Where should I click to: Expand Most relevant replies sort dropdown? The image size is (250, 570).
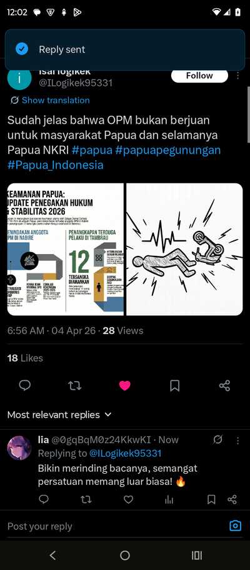click(59, 415)
